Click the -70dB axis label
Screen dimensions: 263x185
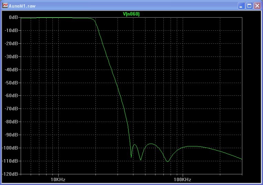(11, 109)
